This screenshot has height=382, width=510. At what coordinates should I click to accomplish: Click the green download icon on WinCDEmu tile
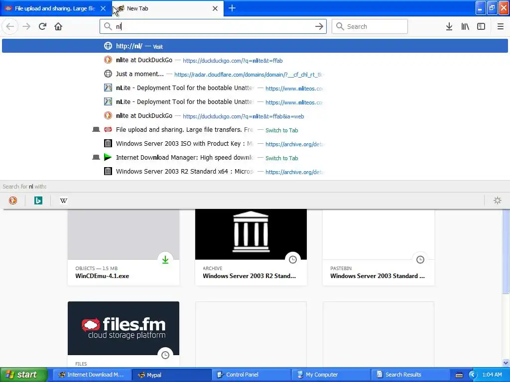[165, 260]
